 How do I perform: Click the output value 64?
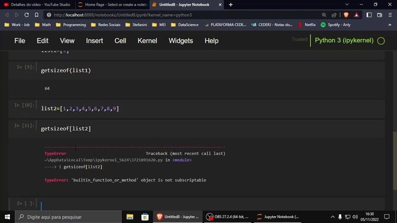(x=47, y=88)
